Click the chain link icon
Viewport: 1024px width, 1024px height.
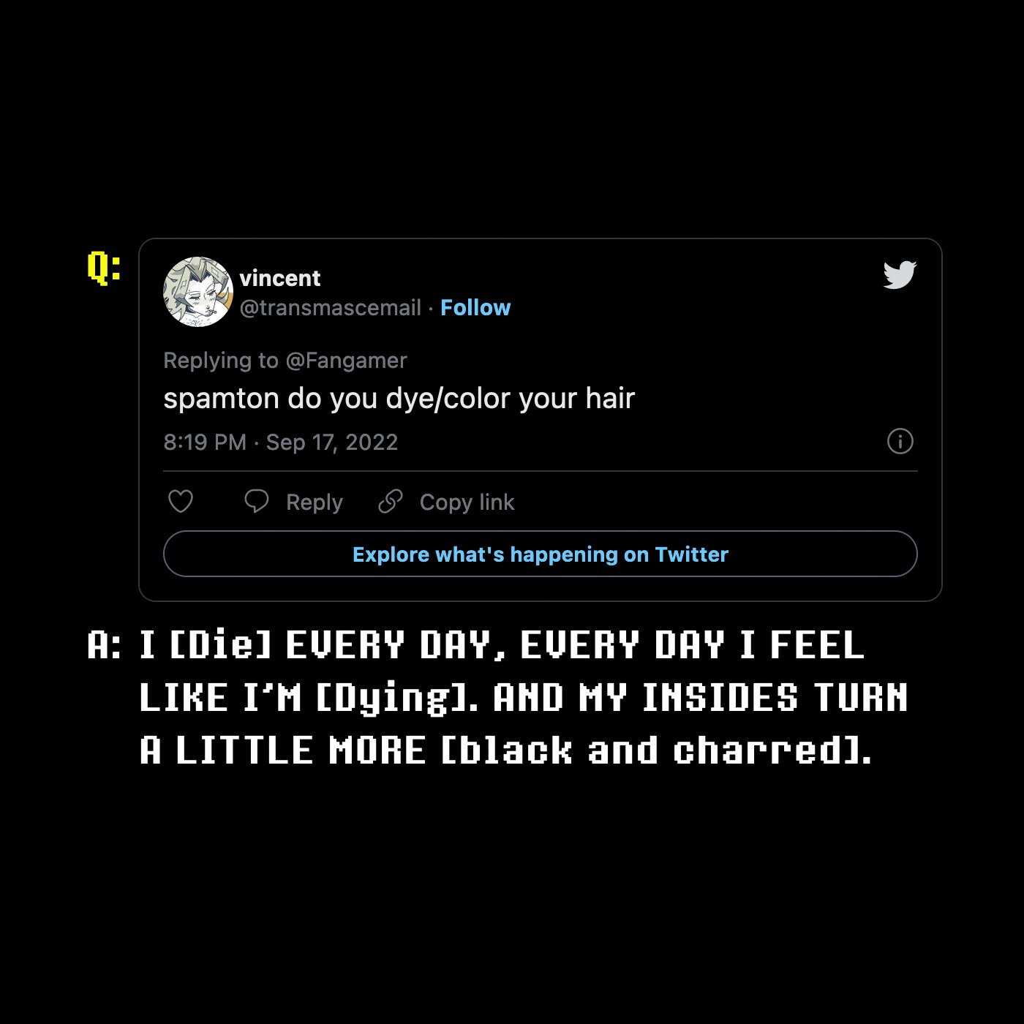point(391,502)
